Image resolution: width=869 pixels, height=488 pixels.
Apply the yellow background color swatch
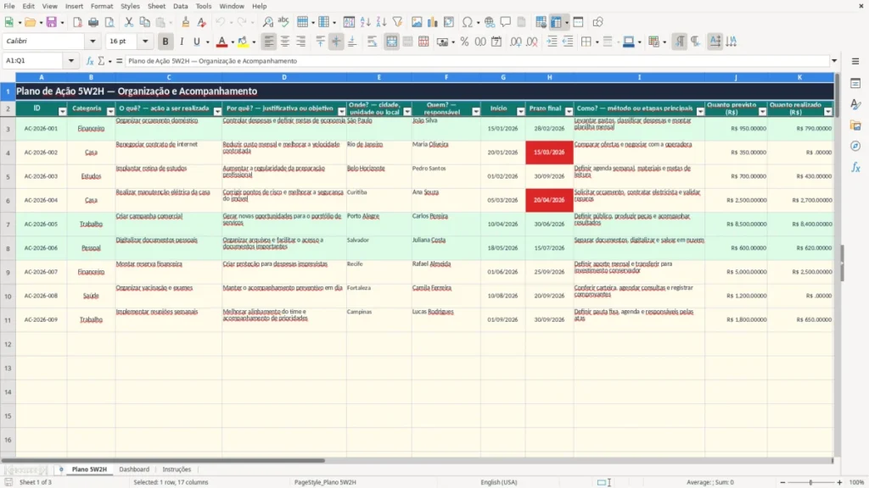coord(242,42)
